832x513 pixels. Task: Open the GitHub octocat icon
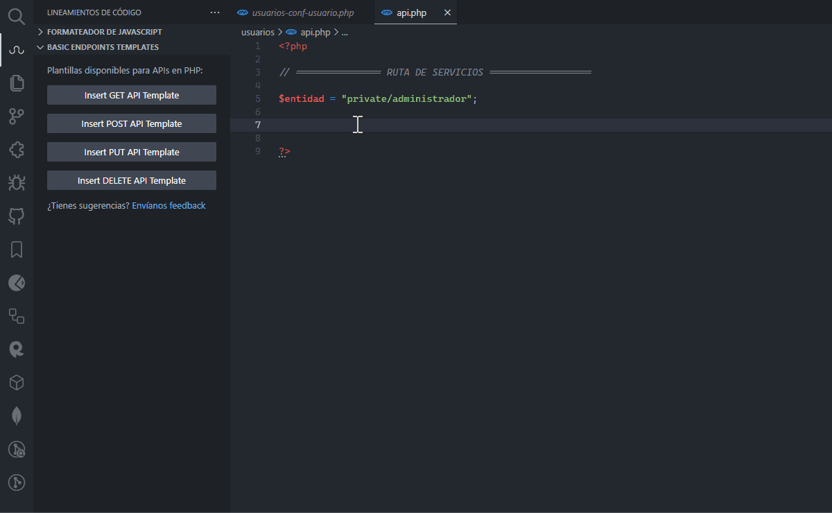(x=17, y=216)
